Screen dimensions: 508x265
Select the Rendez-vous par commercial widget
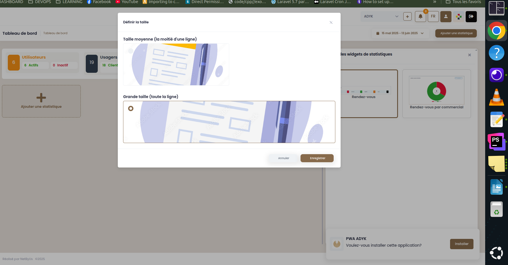click(436, 94)
